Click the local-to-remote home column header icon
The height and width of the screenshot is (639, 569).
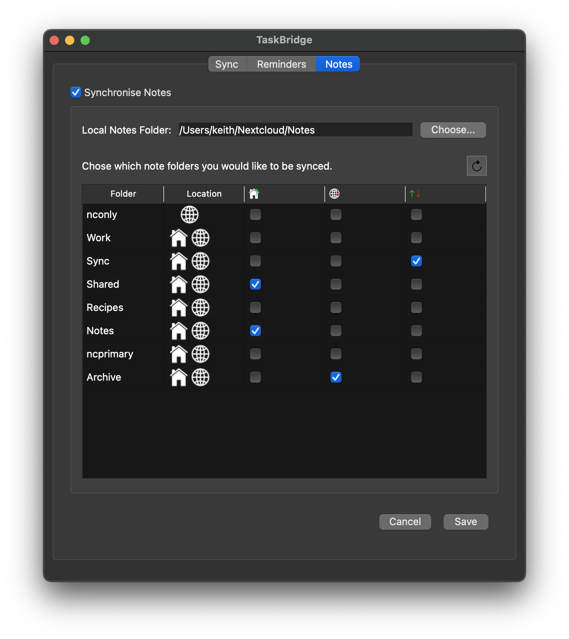tap(254, 194)
